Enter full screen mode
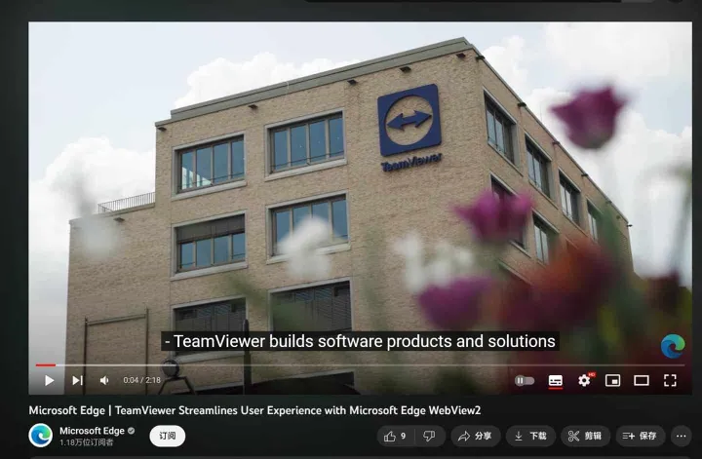Screen dimensions: 702x459 coord(670,381)
